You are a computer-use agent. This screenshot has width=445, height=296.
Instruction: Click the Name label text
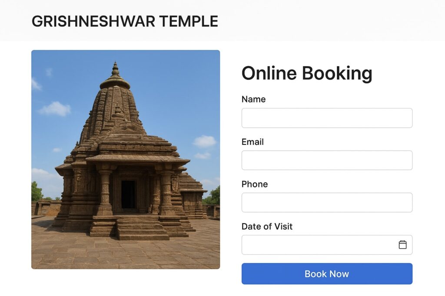(x=253, y=99)
